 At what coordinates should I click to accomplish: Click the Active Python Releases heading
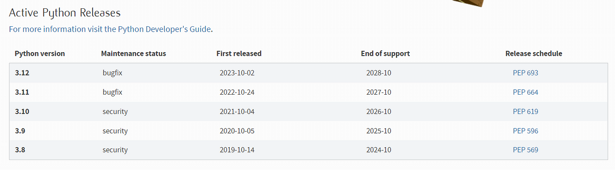(x=65, y=13)
